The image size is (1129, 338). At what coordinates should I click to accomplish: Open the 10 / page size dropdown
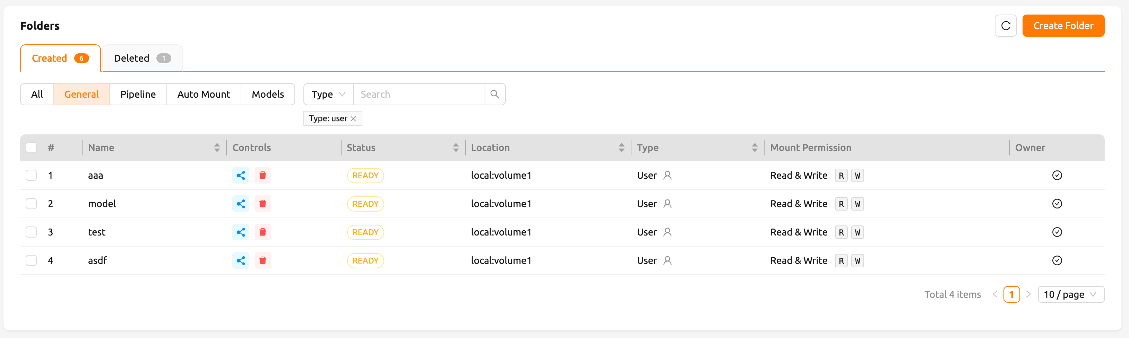[x=1071, y=295]
